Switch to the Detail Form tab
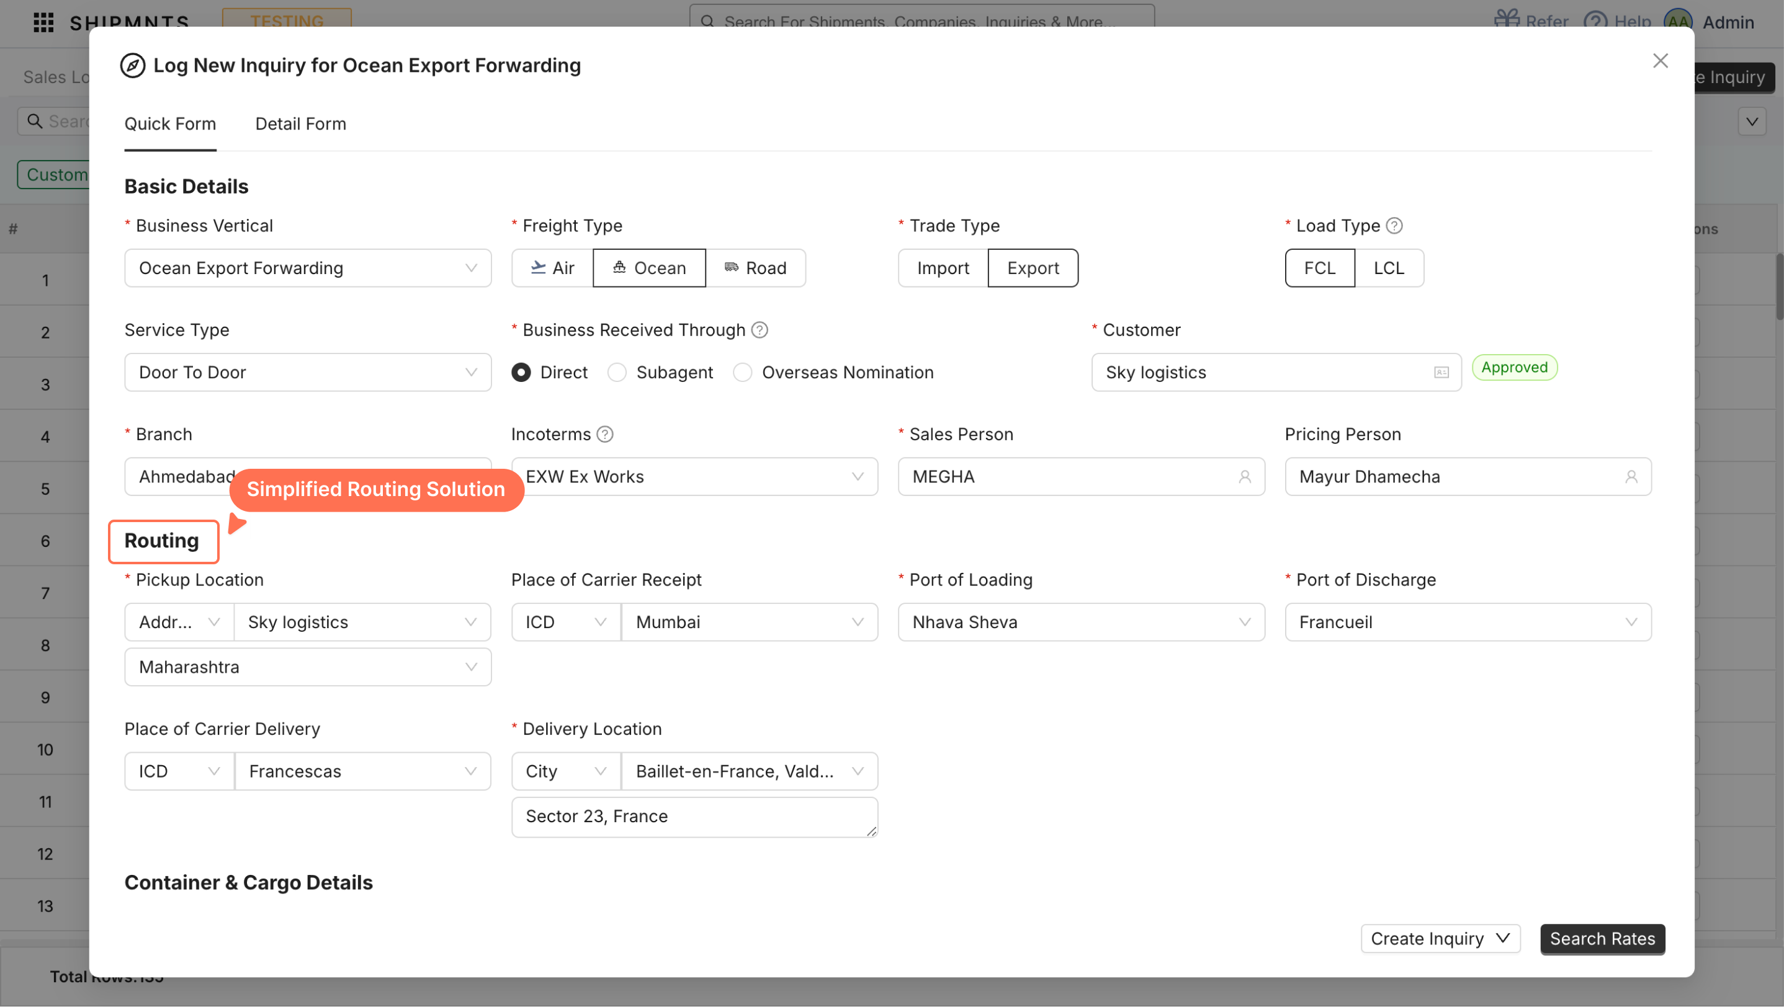Image resolution: width=1784 pixels, height=1007 pixels. [x=300, y=124]
